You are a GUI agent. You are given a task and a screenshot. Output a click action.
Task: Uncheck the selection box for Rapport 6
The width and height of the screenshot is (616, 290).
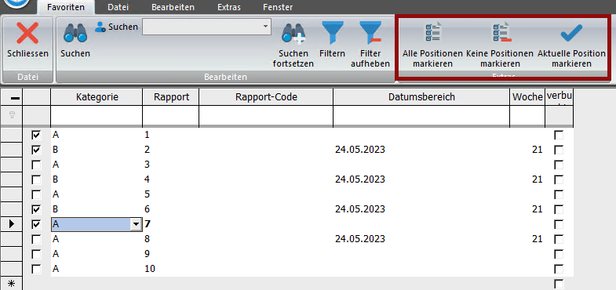coord(37,209)
